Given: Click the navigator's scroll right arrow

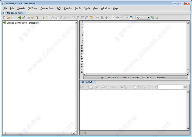Looking at the screenshot, I should (x=73, y=133).
